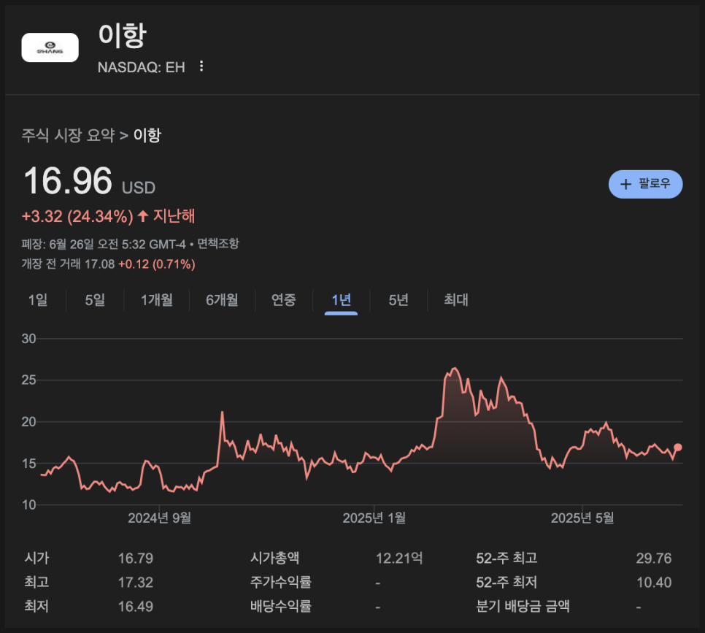Click the 시가 value 16.79

[135, 559]
